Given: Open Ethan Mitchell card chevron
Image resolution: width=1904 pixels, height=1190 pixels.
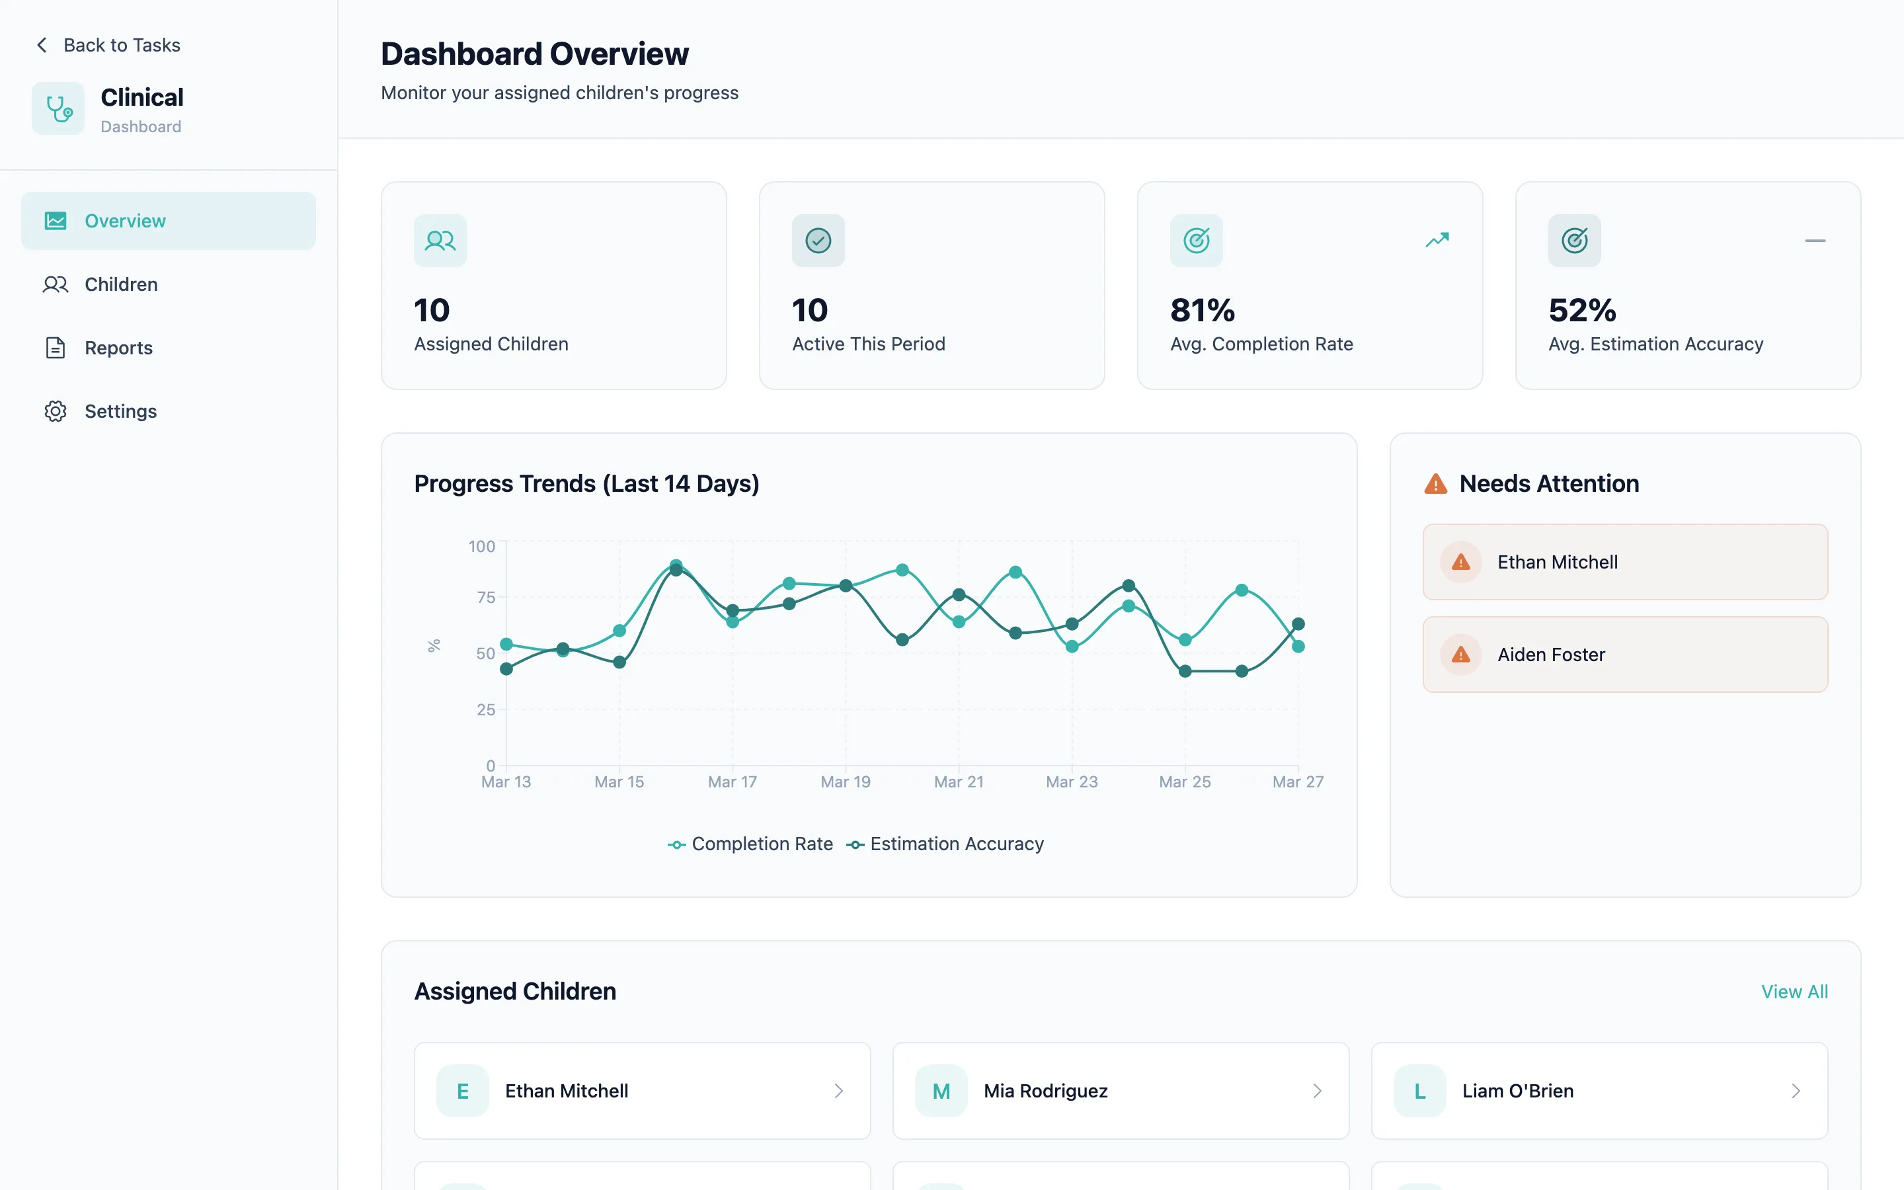Looking at the screenshot, I should pos(839,1091).
